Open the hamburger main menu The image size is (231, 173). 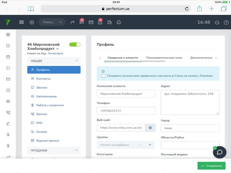click(x=22, y=22)
